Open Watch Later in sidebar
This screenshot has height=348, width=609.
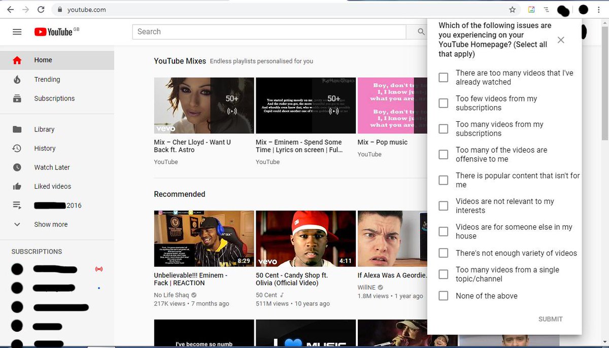point(57,167)
